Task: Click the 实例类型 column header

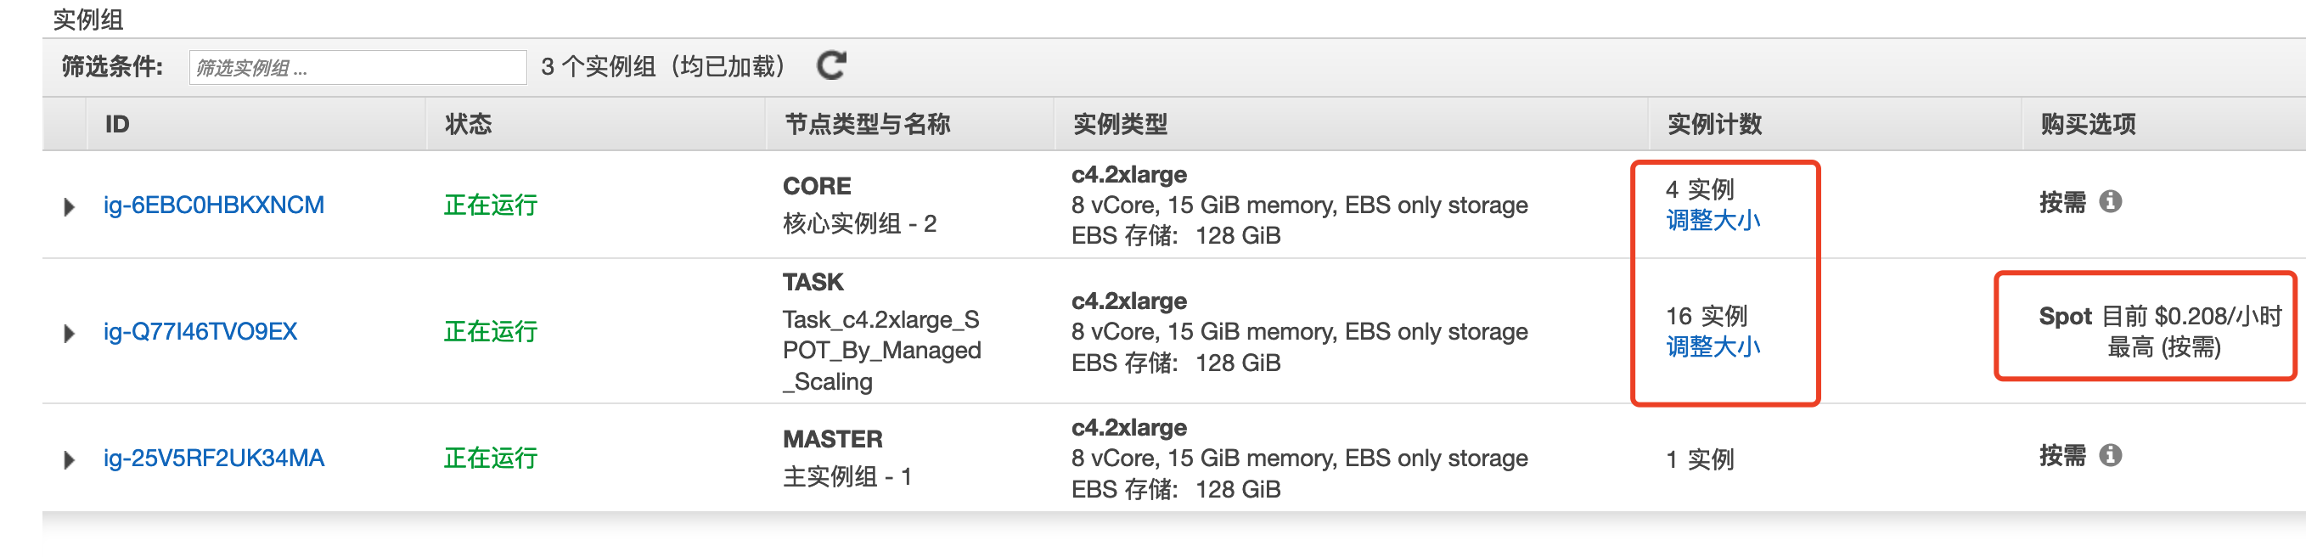Action: pos(1119,125)
